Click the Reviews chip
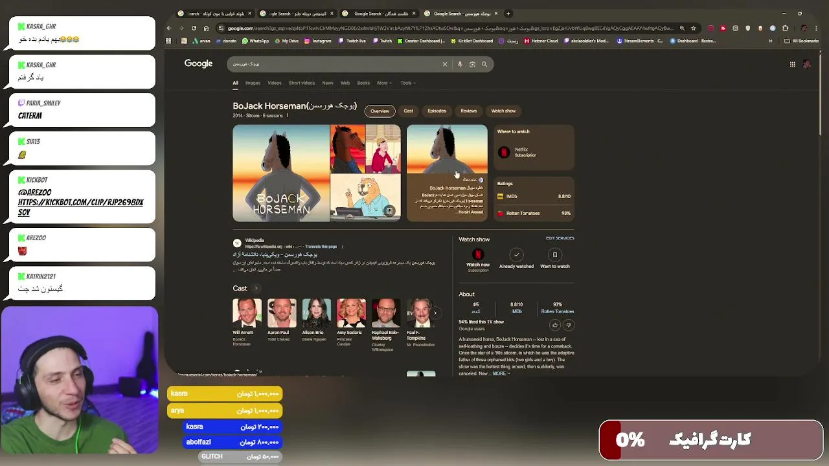 click(468, 111)
